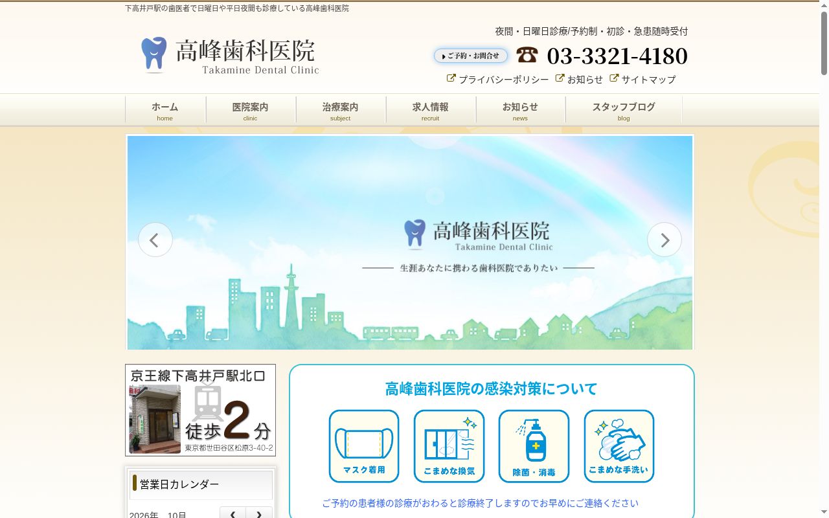Click the 夜間・日曜日診療 header text
Viewport: 829px width, 518px height.
coord(591,31)
